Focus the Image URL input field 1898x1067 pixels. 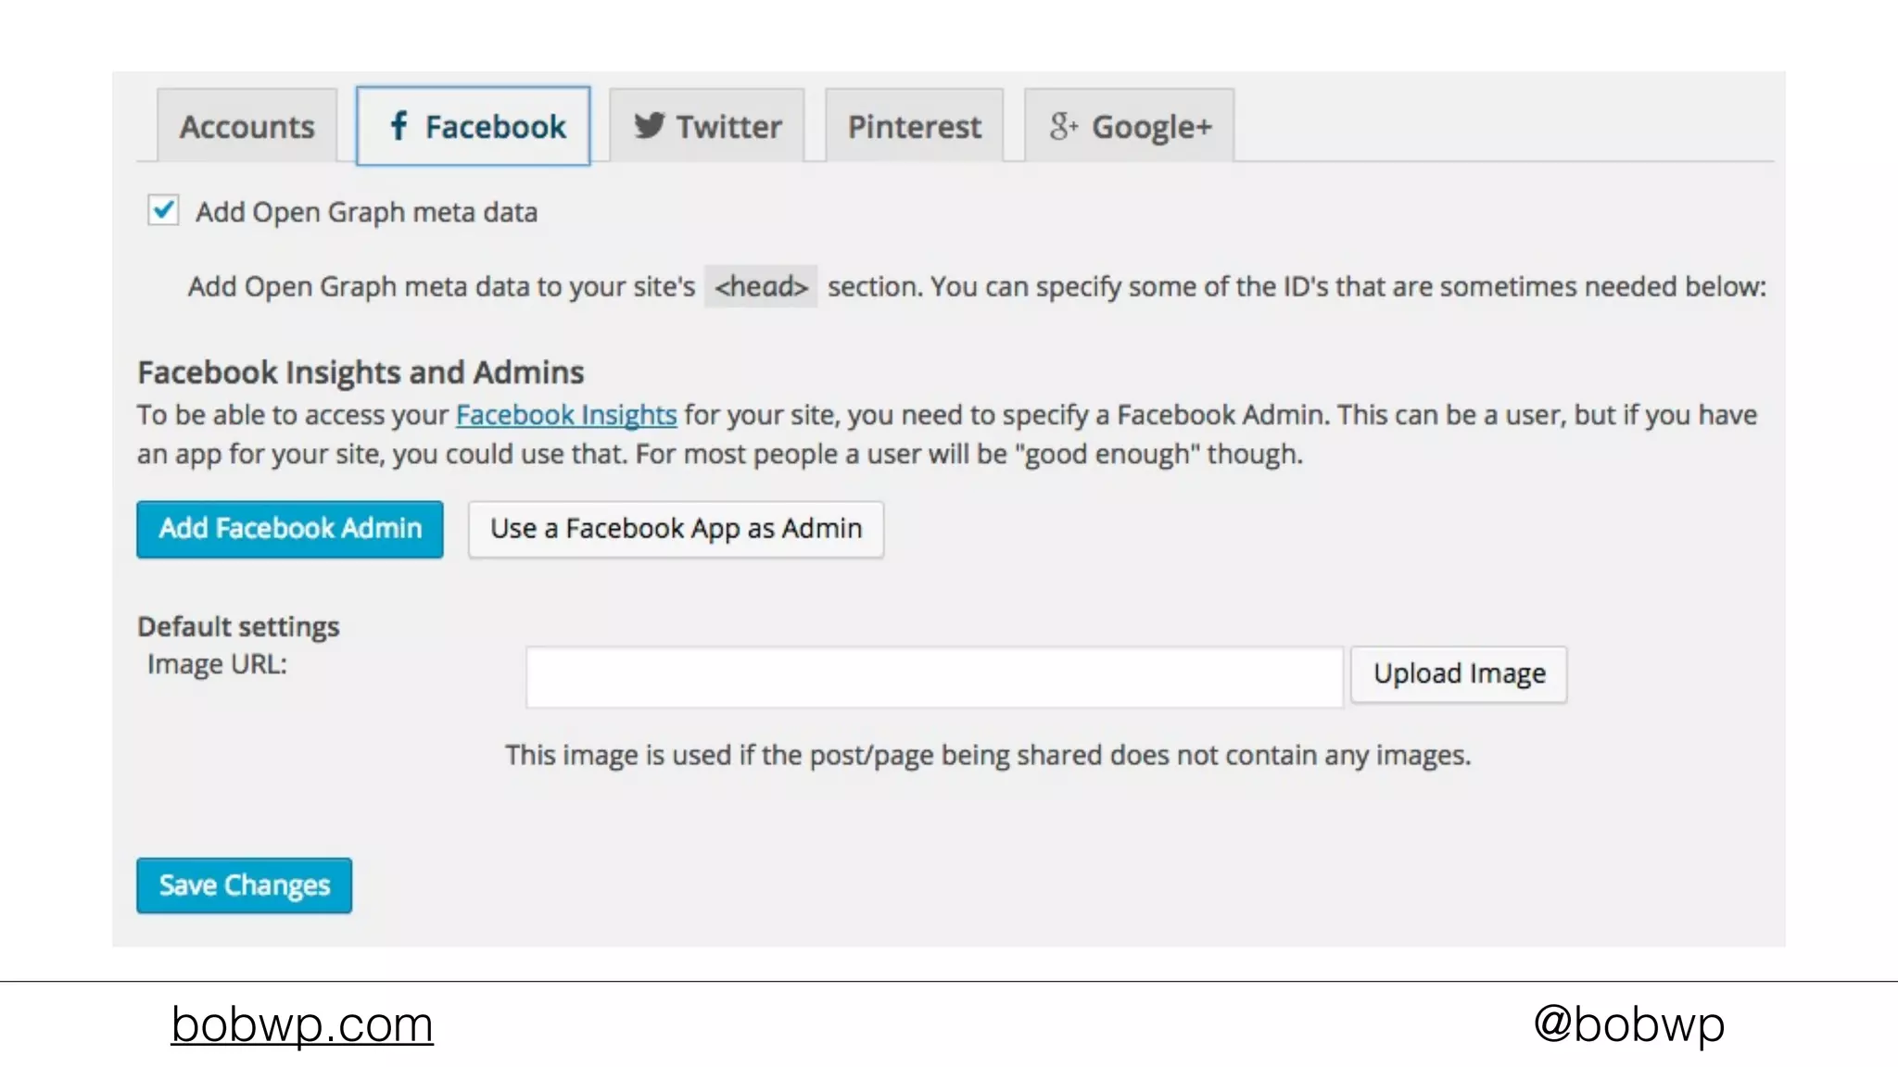click(x=933, y=677)
